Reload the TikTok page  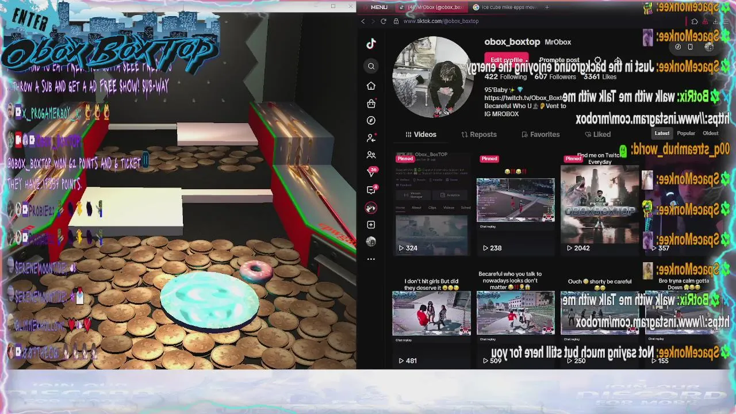point(384,21)
